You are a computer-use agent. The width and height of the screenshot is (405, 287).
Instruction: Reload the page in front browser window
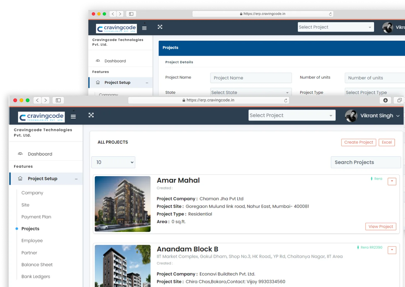[286, 100]
